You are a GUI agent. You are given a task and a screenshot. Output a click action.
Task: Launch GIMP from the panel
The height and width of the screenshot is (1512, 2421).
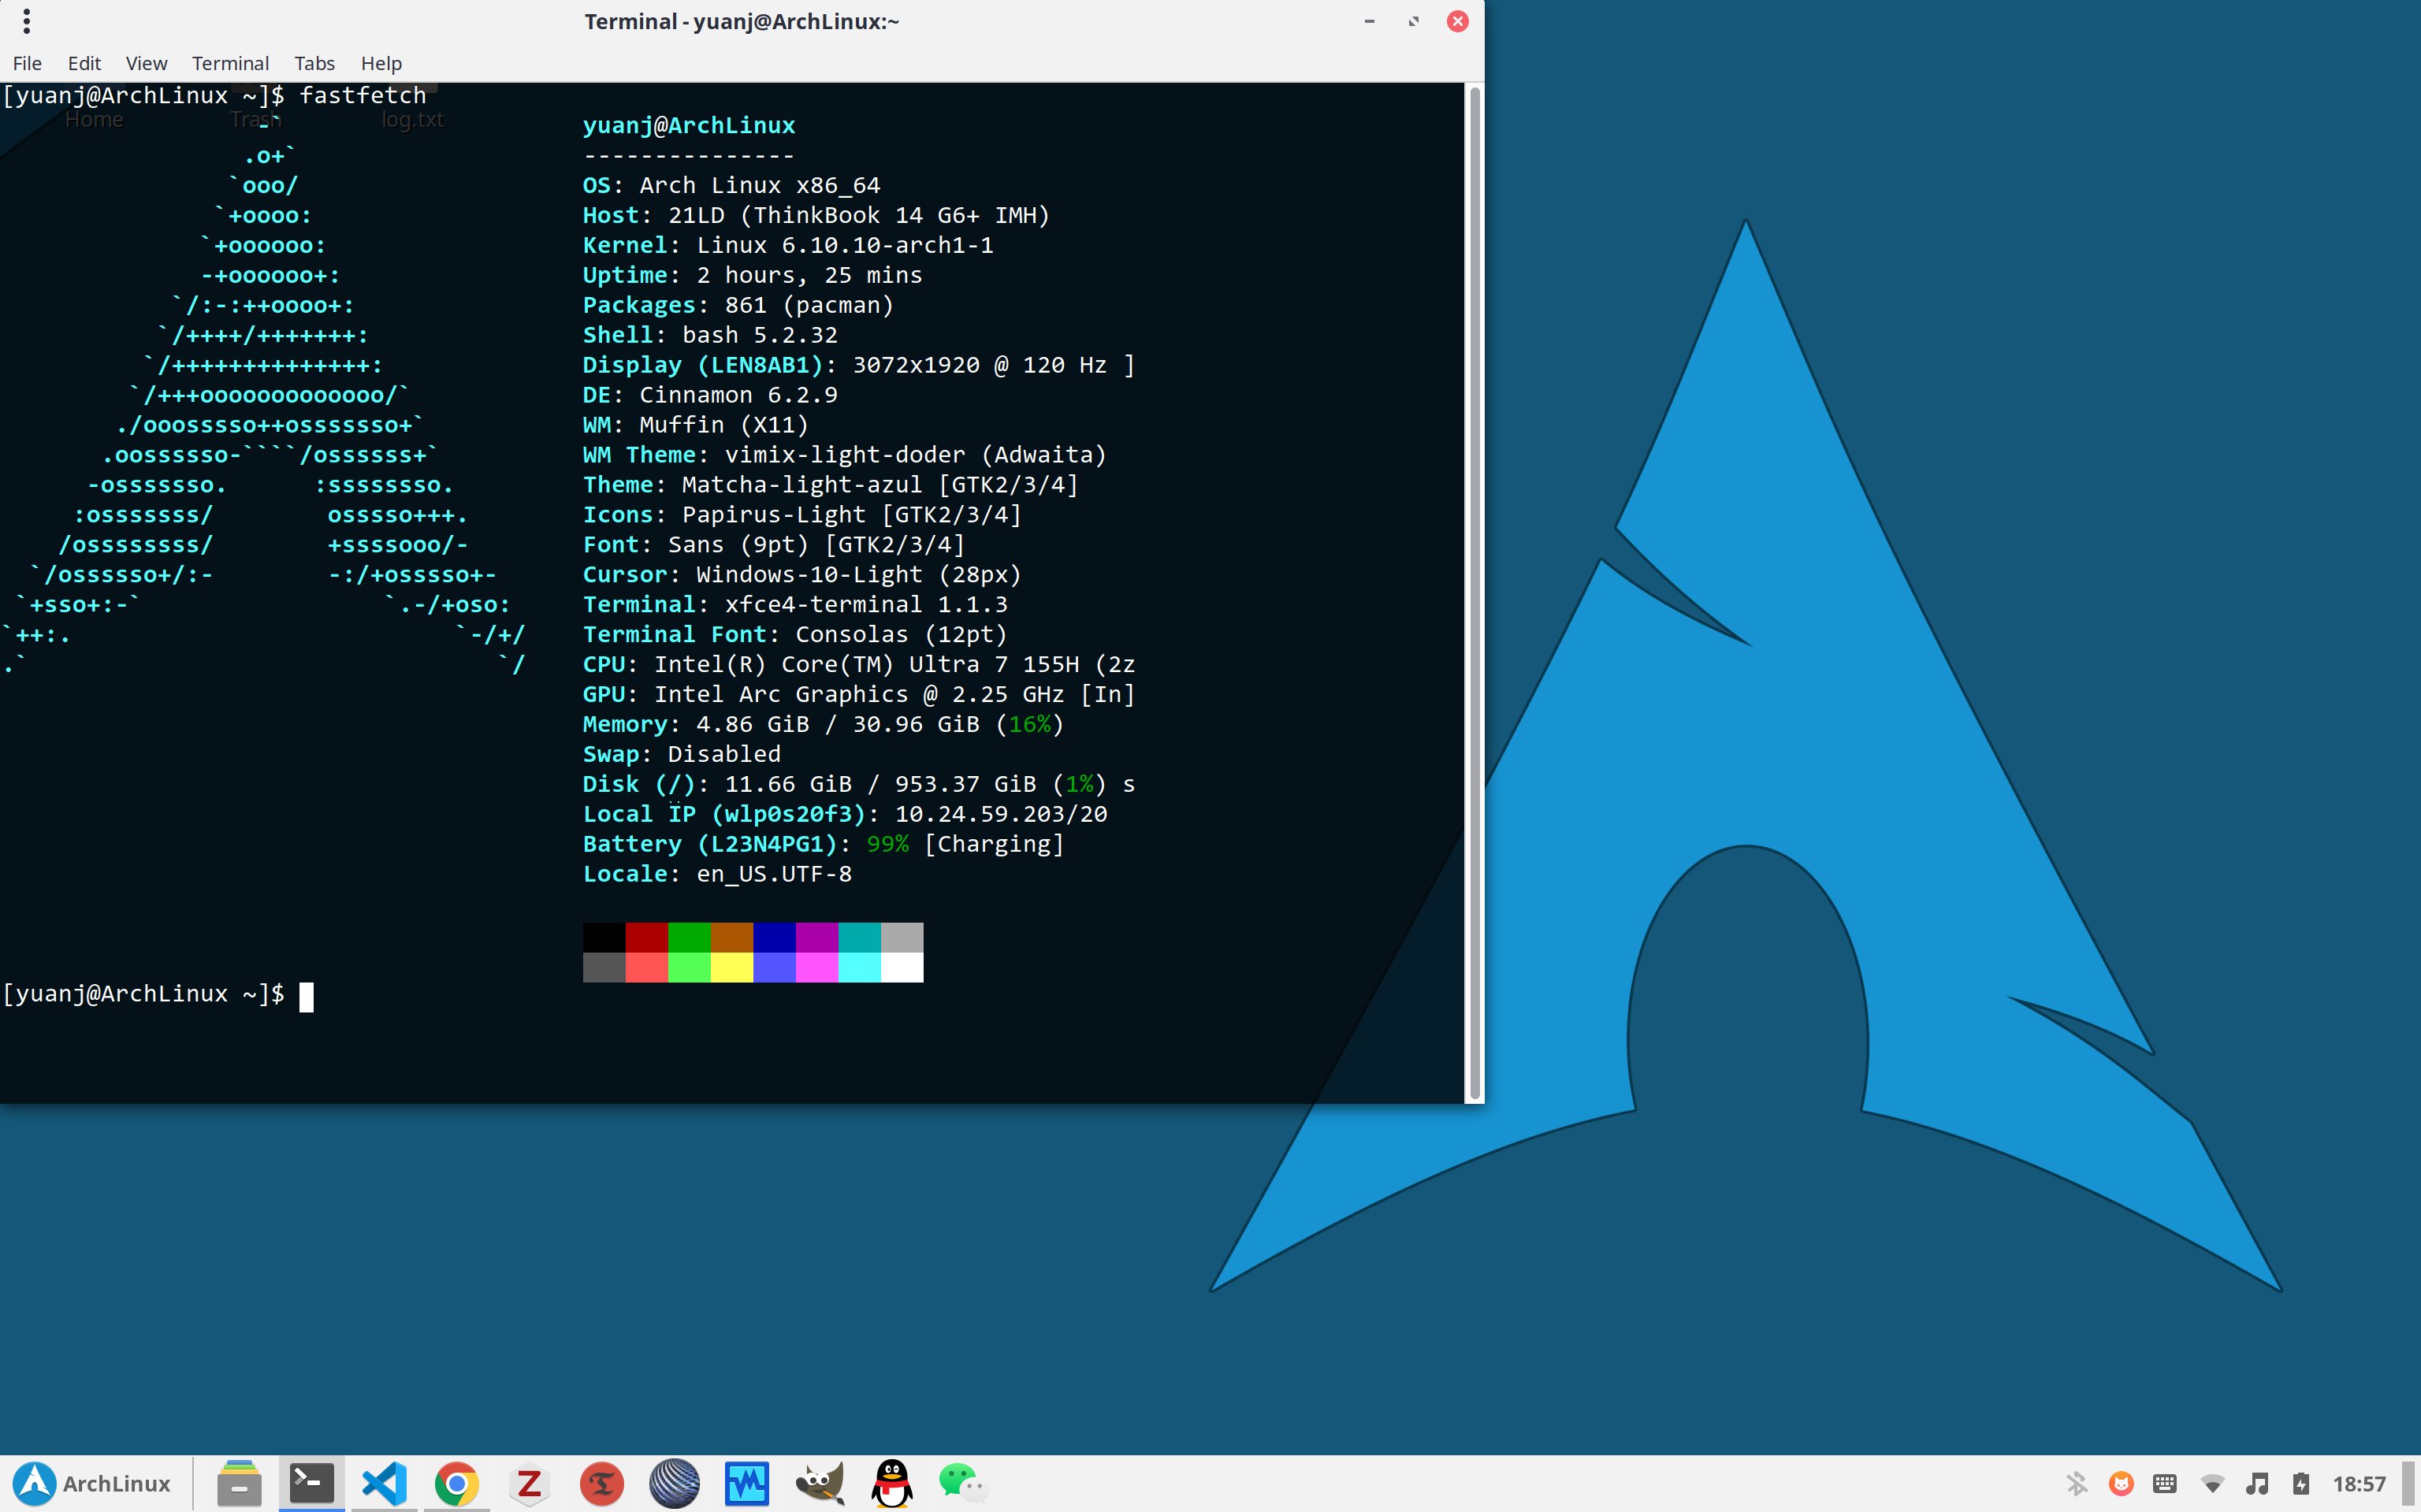tap(820, 1483)
